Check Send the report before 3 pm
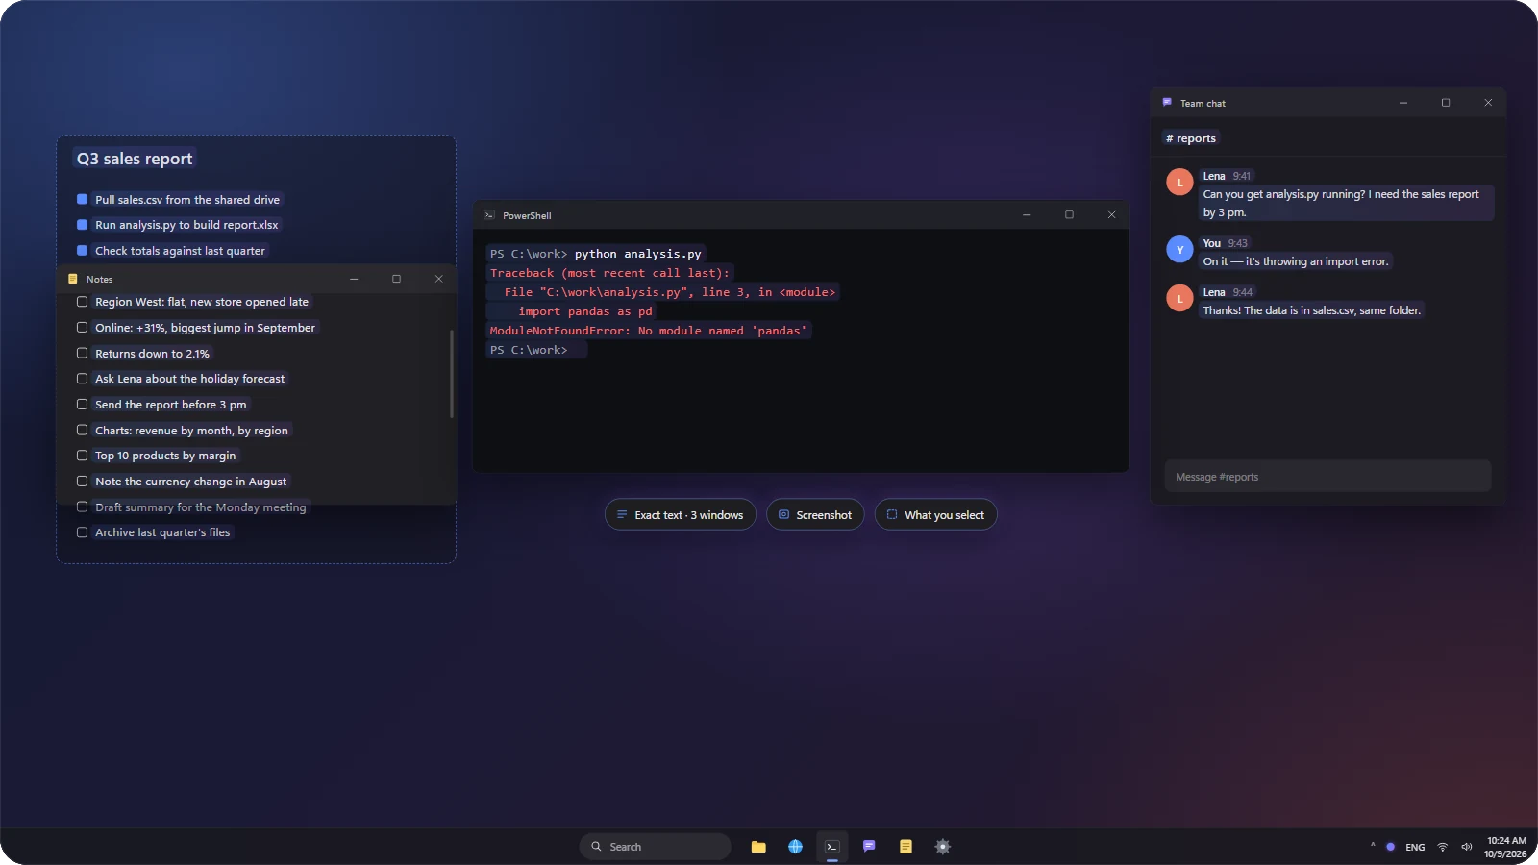Viewport: 1538px width, 865px height. click(82, 405)
